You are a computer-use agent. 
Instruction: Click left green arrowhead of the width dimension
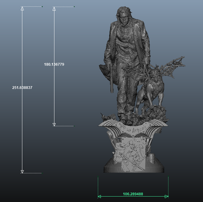coord(99,196)
